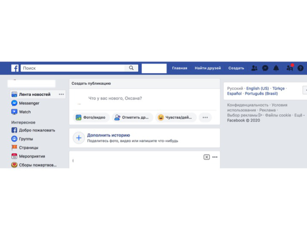Click the Watch icon in sidebar
The width and height of the screenshot is (307, 230).
point(14,112)
